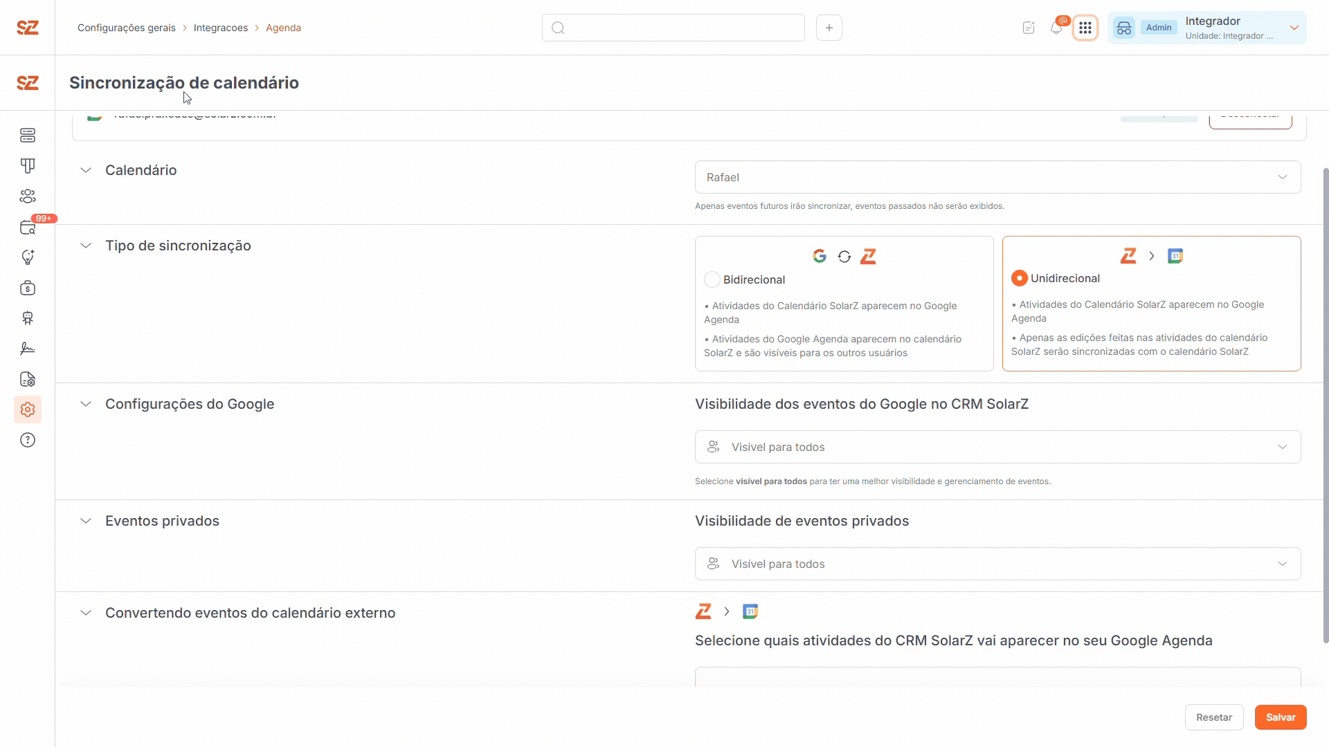
Task: Click the Google Calendar icon in Unidirecional card
Action: [1175, 256]
